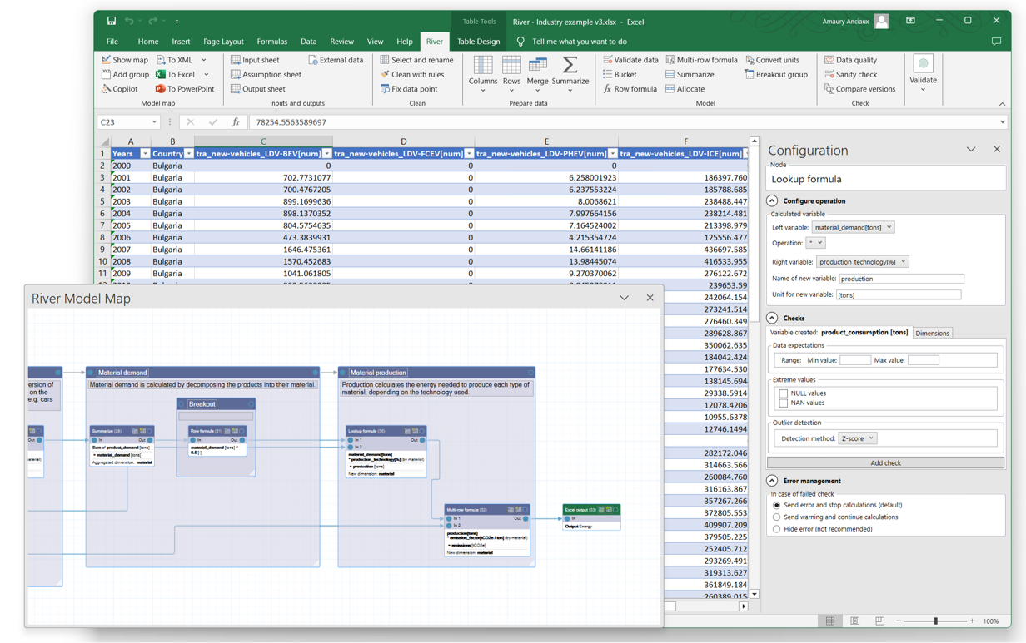This screenshot has height=643, width=1026.
Task: Click Compare versions tool
Action: click(859, 88)
